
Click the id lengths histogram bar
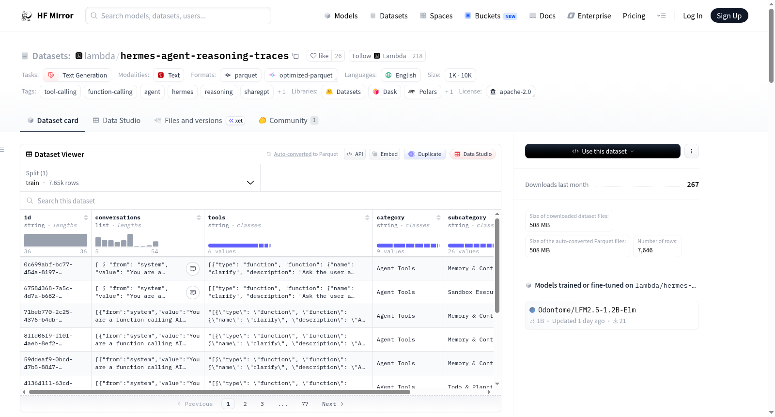56,240
